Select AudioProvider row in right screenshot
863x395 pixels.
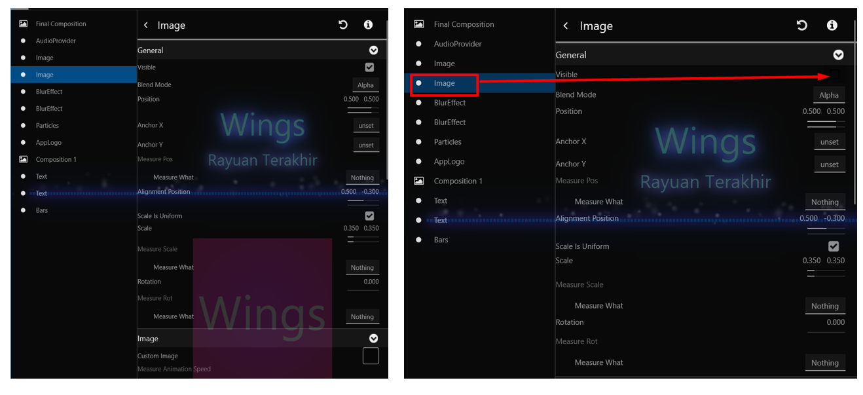click(480, 44)
